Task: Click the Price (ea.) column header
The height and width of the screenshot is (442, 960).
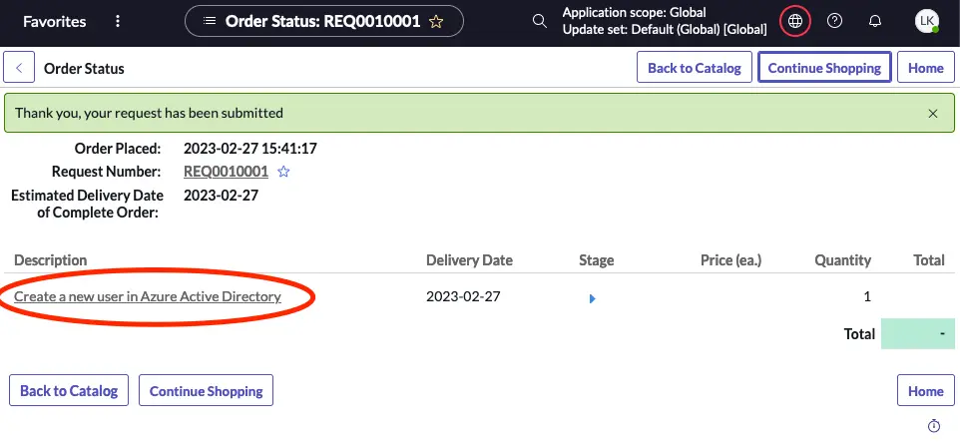Action: [x=731, y=260]
